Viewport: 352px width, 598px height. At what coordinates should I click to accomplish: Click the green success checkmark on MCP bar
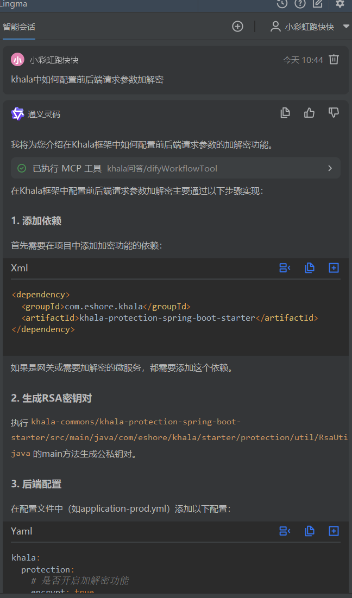click(x=22, y=168)
